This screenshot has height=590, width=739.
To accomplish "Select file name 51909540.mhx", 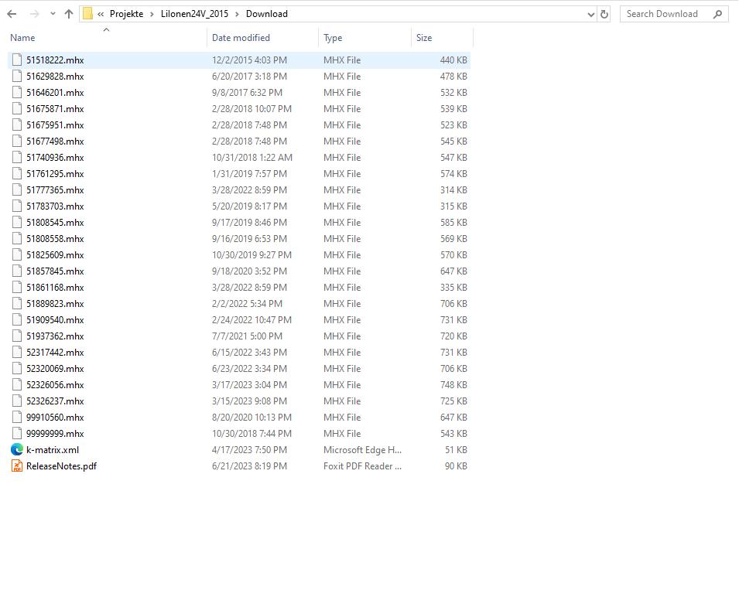I will (x=55, y=320).
